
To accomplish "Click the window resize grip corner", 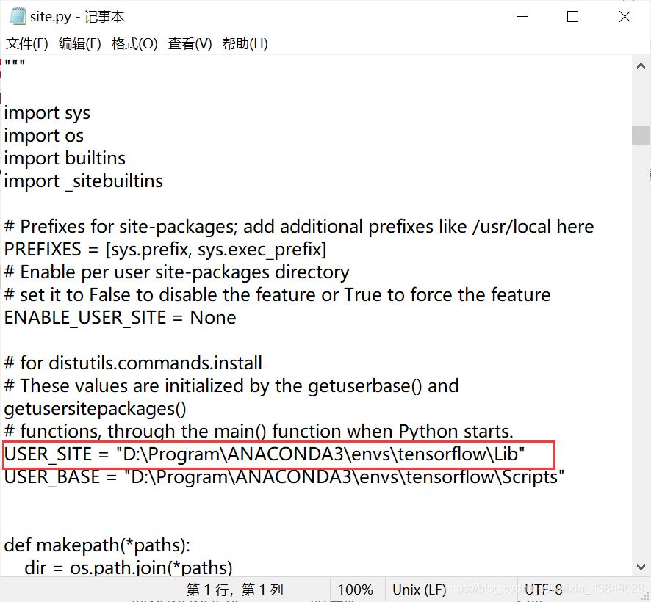I will [x=645, y=597].
